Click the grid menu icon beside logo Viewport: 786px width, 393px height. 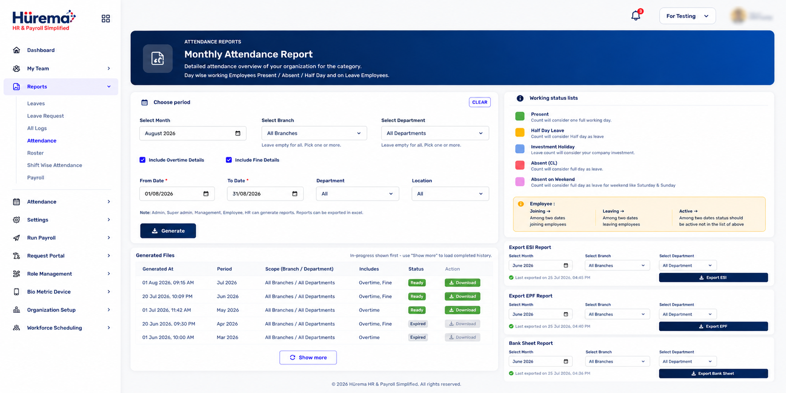point(106,19)
